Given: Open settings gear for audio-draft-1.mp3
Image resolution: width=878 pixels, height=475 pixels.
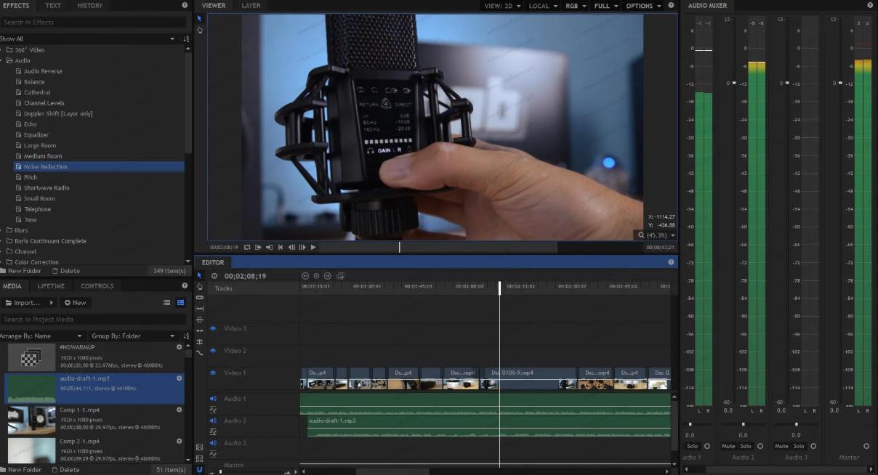Looking at the screenshot, I should [179, 378].
